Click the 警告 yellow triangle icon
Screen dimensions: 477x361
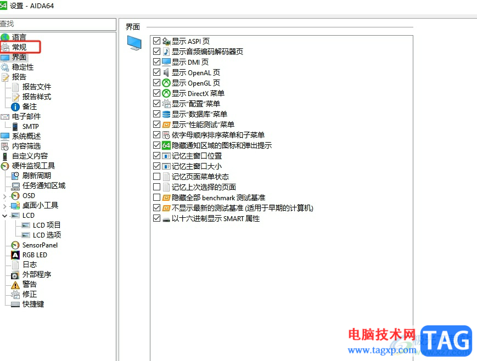click(15, 285)
